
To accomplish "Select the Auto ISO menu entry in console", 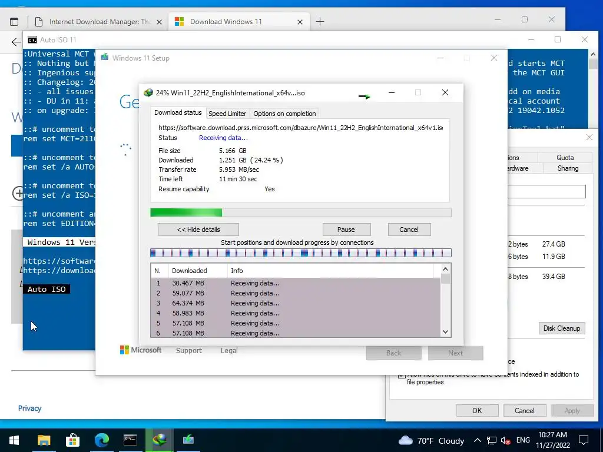I will [x=47, y=289].
